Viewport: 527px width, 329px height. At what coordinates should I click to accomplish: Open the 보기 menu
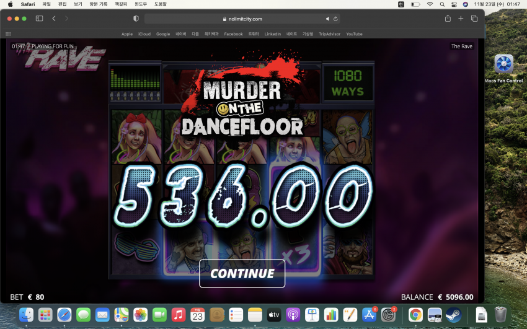pyautogui.click(x=78, y=4)
